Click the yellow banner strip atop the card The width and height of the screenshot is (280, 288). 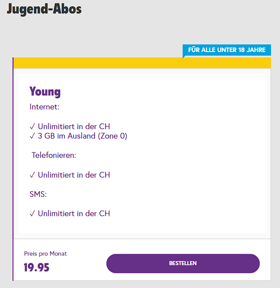142,63
